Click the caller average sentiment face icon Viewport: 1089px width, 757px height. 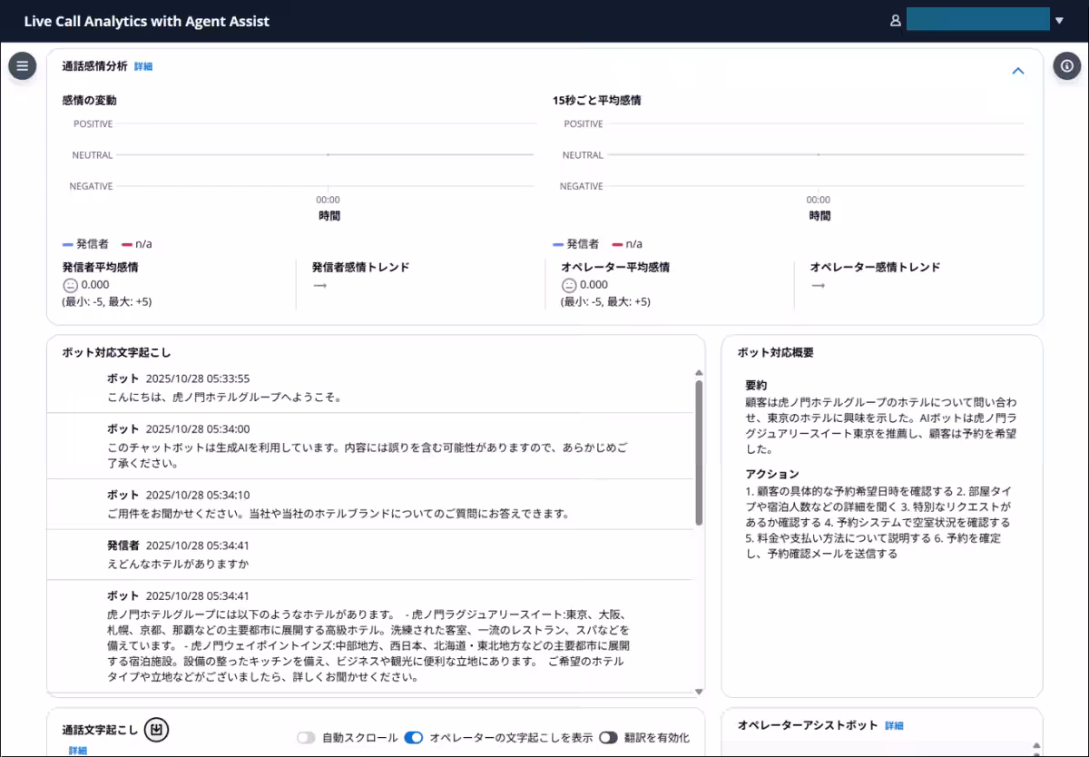coord(70,285)
